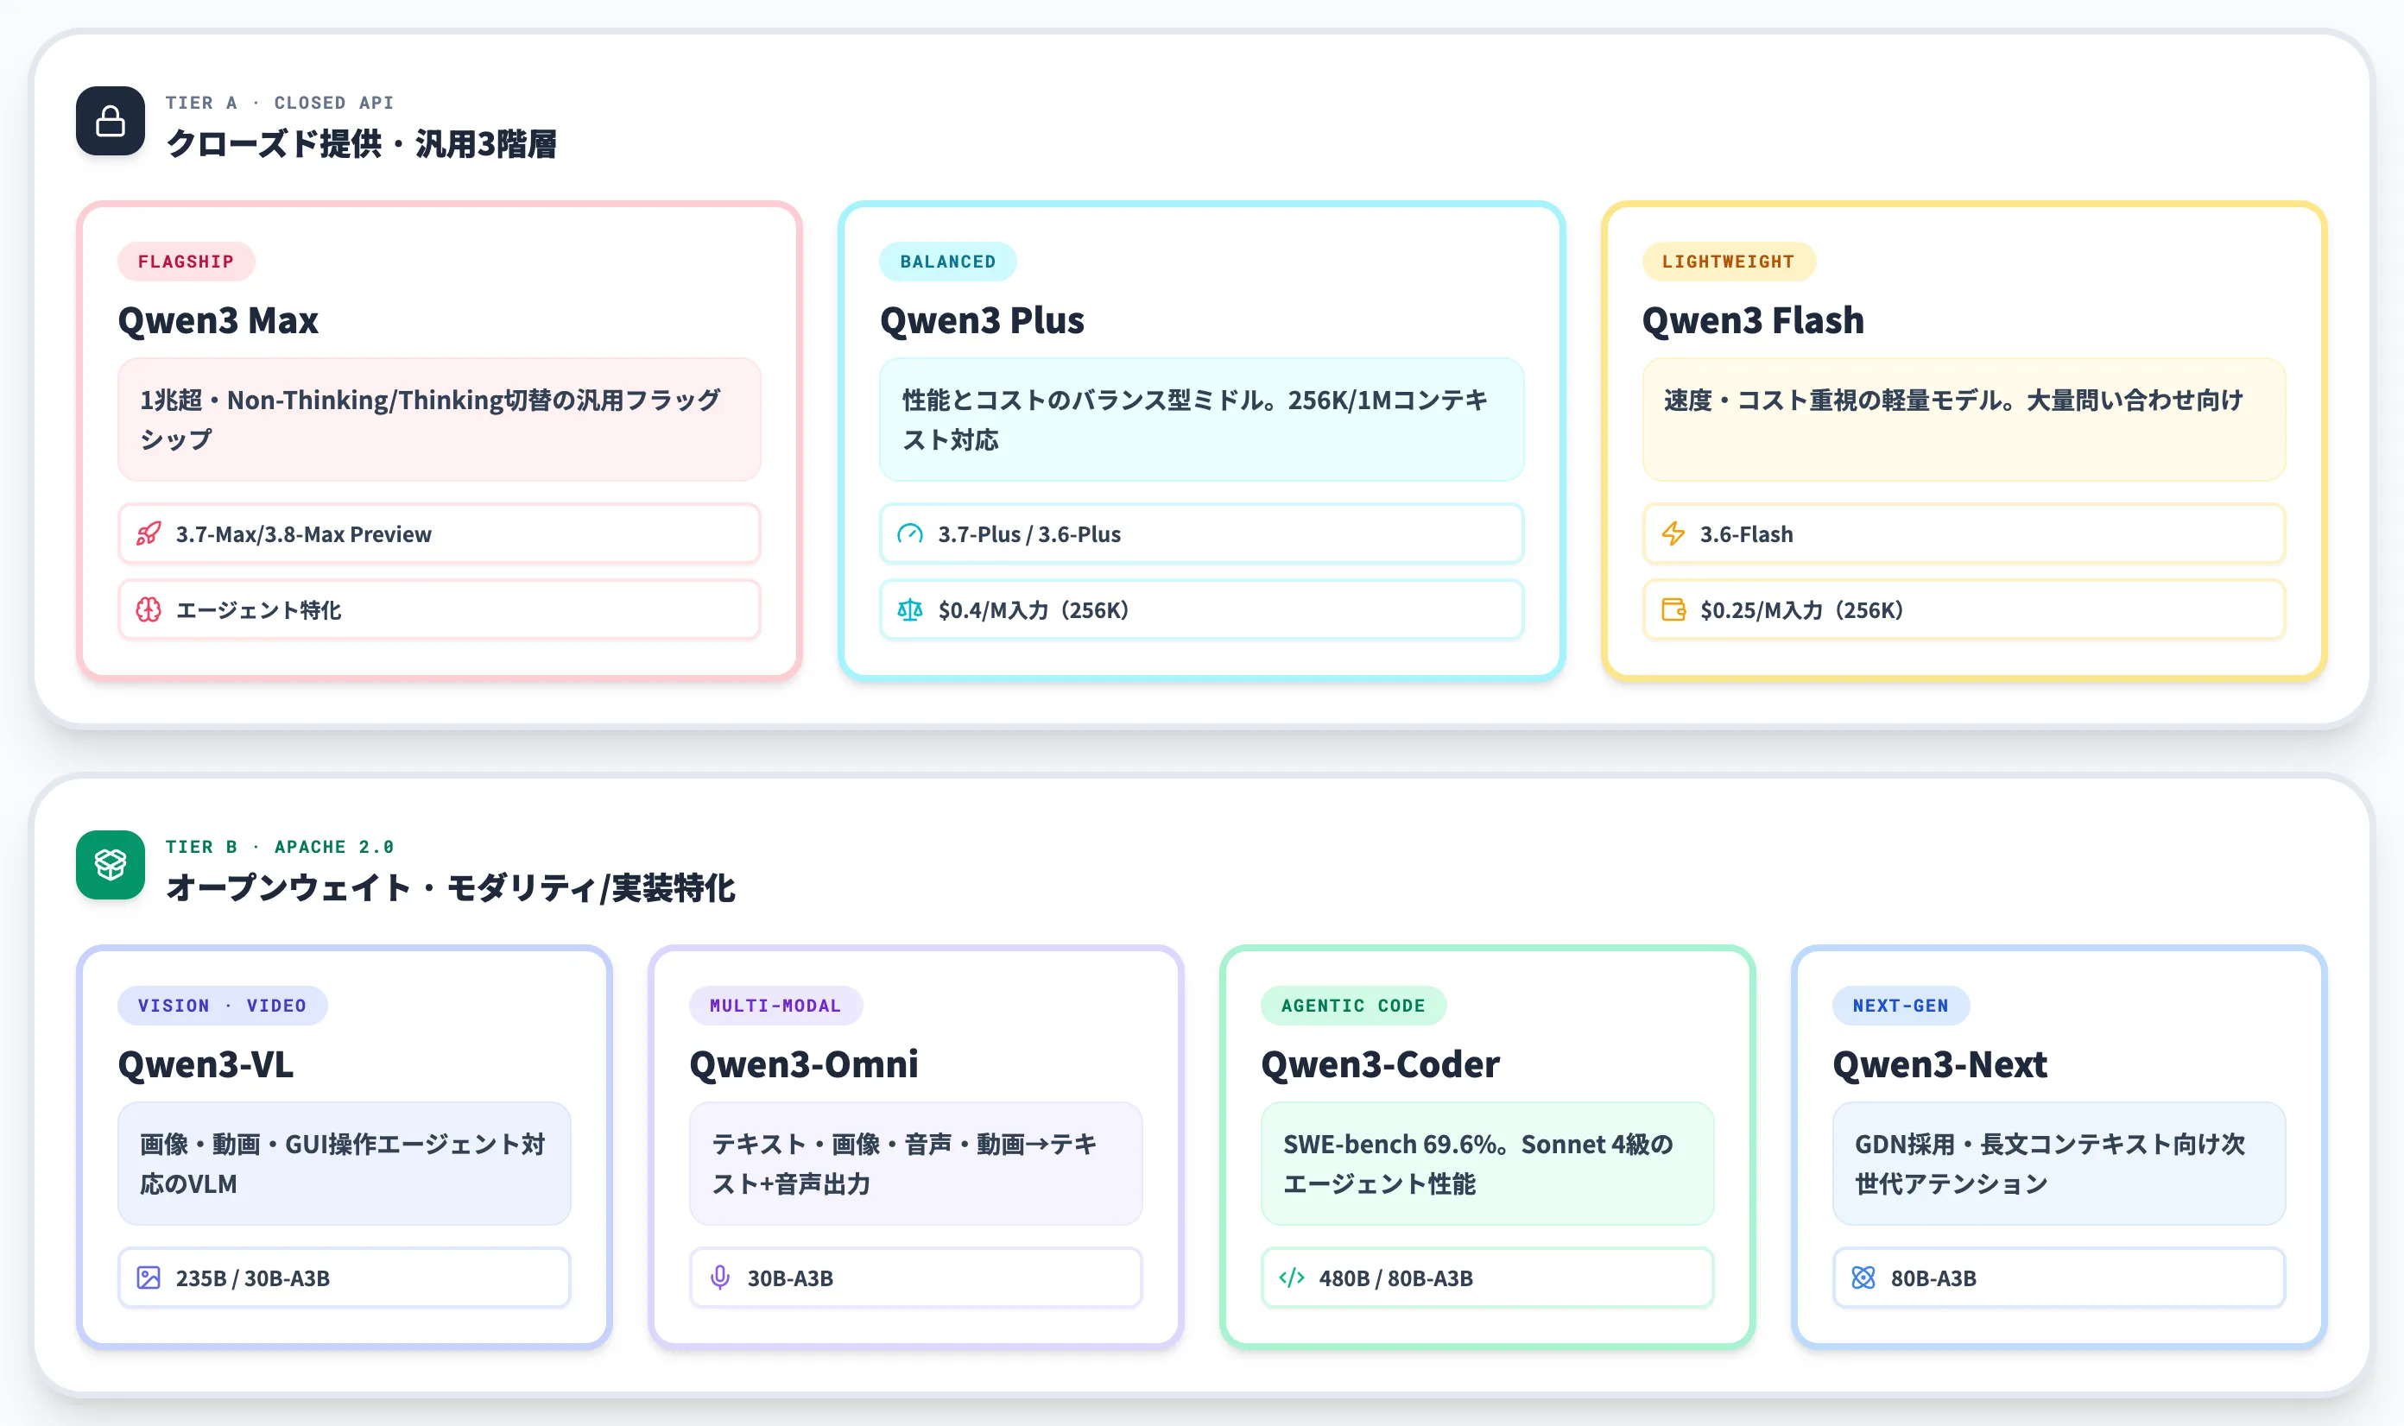
Task: Click the wallet icon next to $0.25/M入力
Action: pyautogui.click(x=1673, y=610)
